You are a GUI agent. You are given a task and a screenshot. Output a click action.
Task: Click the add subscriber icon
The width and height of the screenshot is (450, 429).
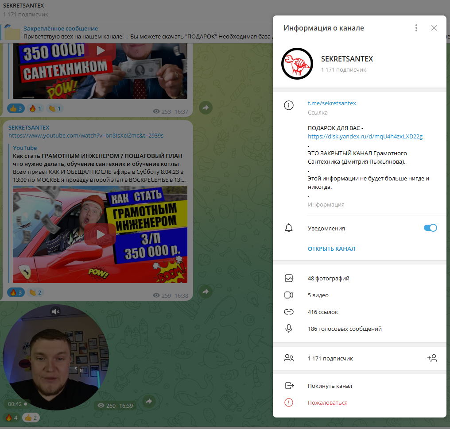(x=432, y=358)
